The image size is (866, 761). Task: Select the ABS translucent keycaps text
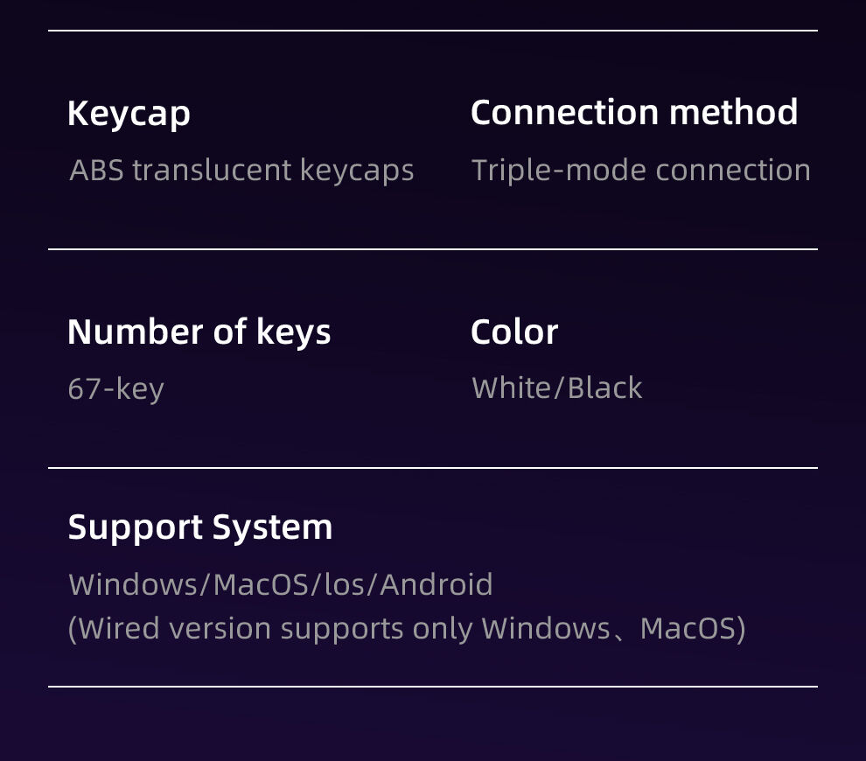click(x=241, y=171)
